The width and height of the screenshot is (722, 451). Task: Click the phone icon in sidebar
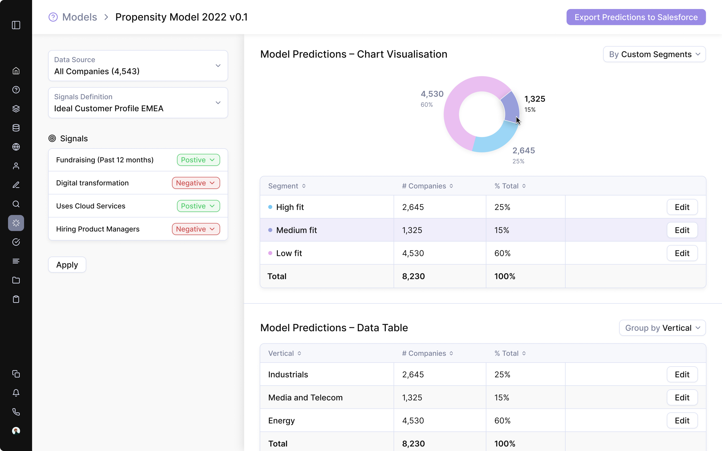click(x=16, y=412)
